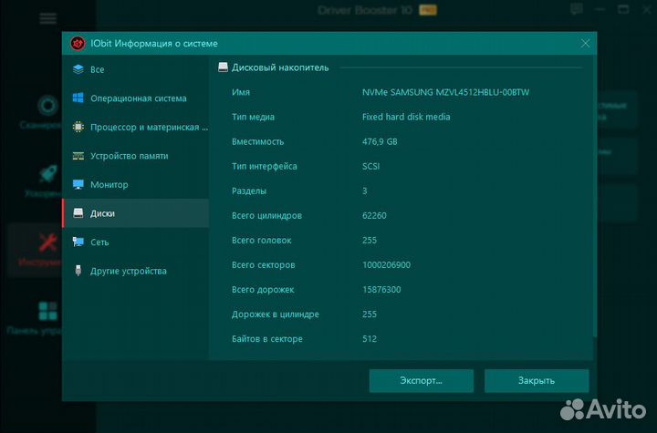Click the Имя label
Screen dimensions: 657x433
click(241, 92)
